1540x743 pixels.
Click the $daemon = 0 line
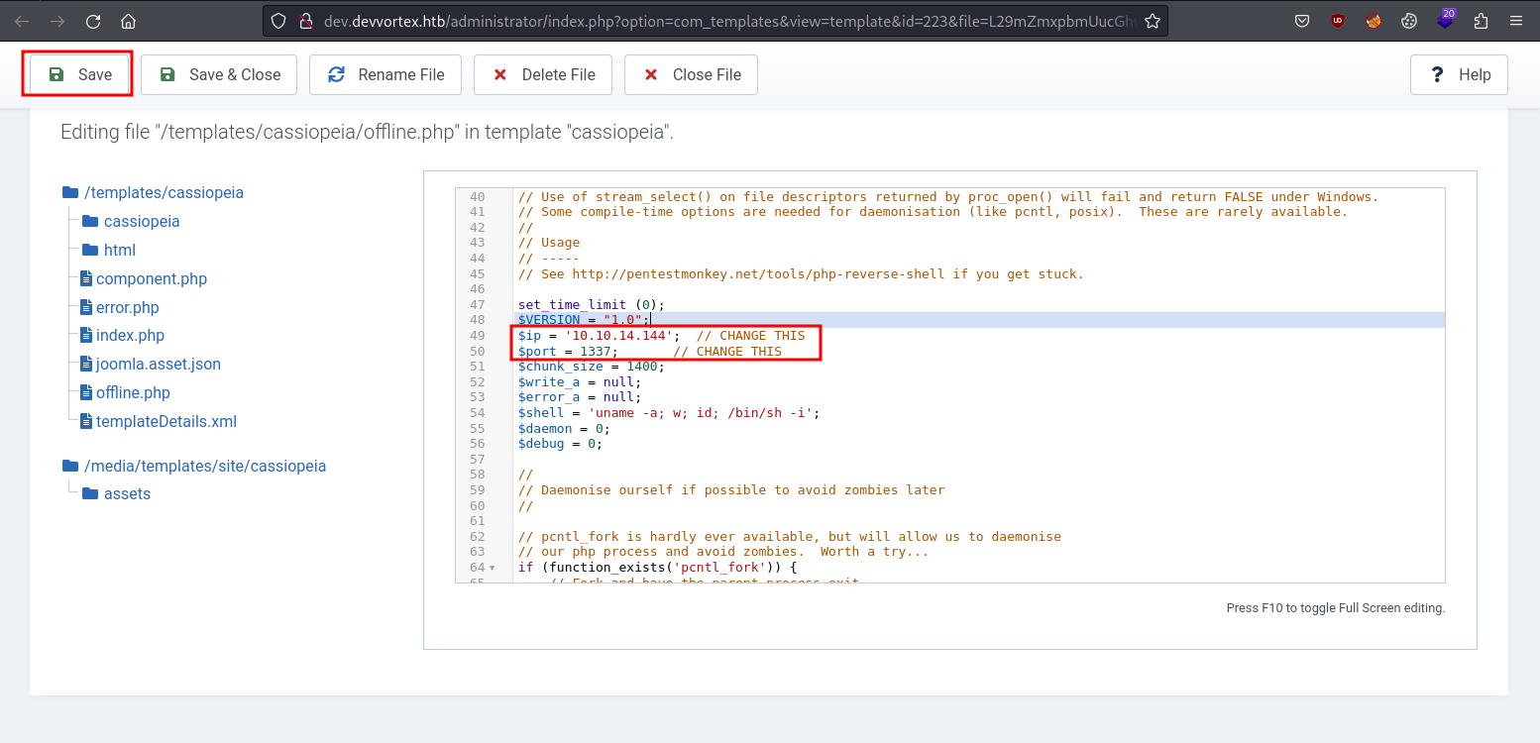coord(564,428)
